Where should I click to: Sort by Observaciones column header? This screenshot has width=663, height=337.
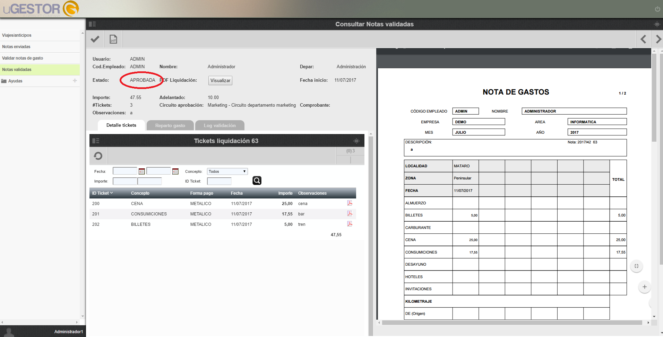click(x=312, y=193)
